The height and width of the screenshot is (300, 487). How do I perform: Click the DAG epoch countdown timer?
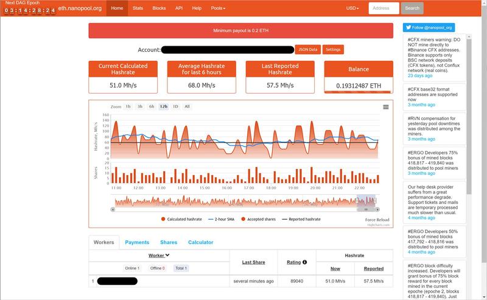coord(29,10)
